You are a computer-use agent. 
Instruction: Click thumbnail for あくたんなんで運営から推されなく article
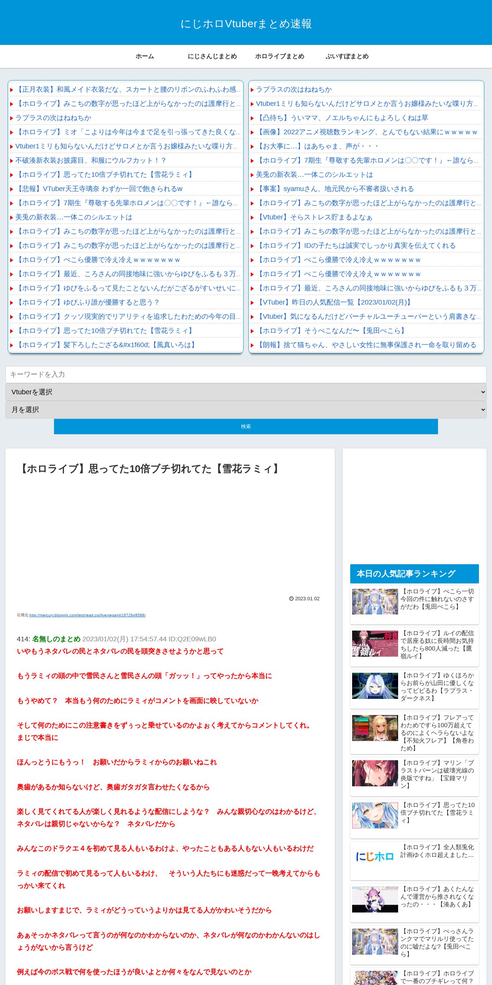(x=375, y=899)
